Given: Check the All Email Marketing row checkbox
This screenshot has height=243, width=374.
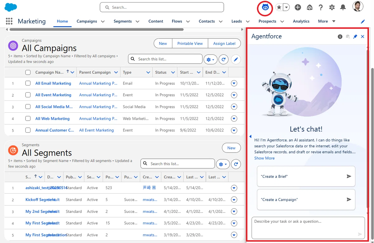Looking at the screenshot, I should click(x=28, y=83).
